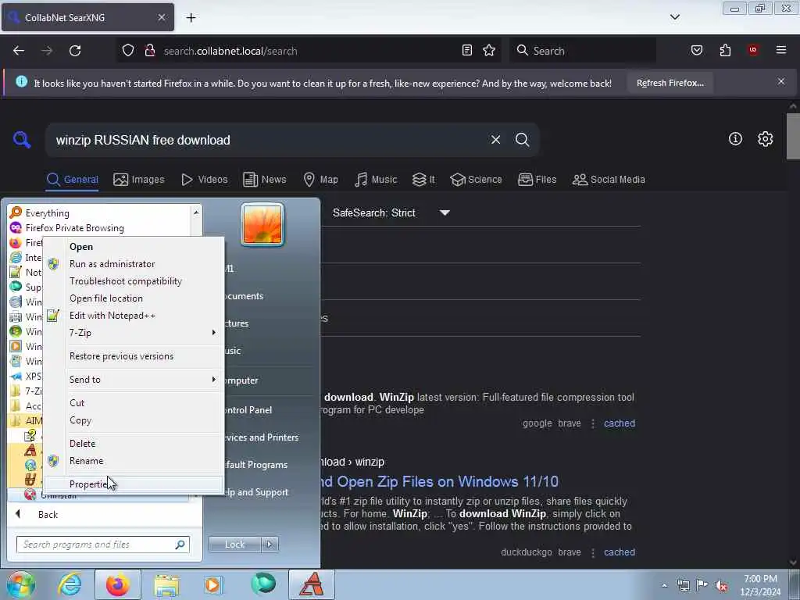Expand the Send to submenu

[133, 380]
